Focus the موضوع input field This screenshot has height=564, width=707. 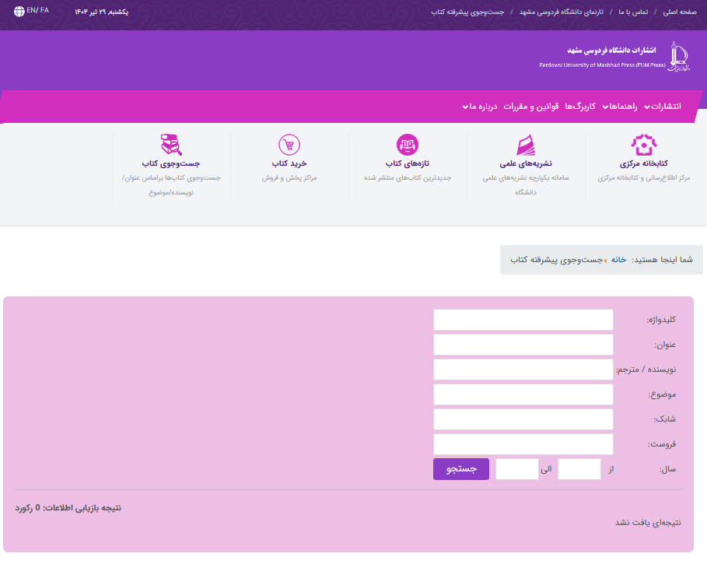(523, 394)
